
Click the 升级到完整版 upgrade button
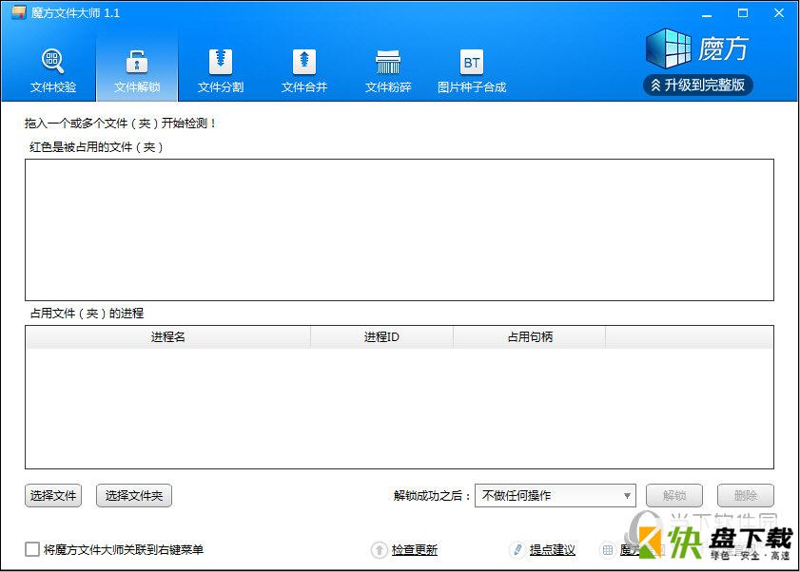pos(698,85)
